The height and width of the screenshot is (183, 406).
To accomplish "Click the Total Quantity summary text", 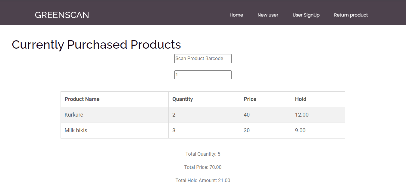I will click(203, 154).
